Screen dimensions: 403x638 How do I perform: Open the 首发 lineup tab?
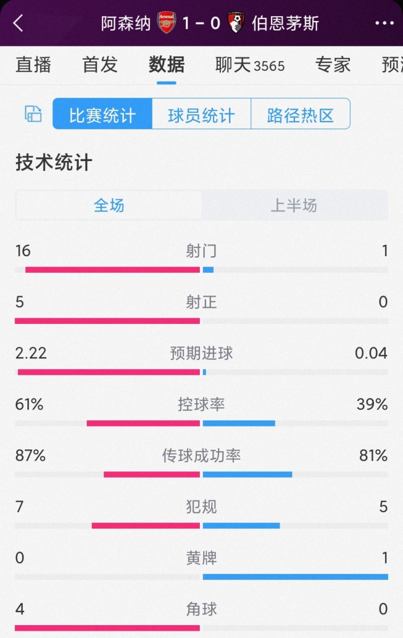pyautogui.click(x=100, y=64)
